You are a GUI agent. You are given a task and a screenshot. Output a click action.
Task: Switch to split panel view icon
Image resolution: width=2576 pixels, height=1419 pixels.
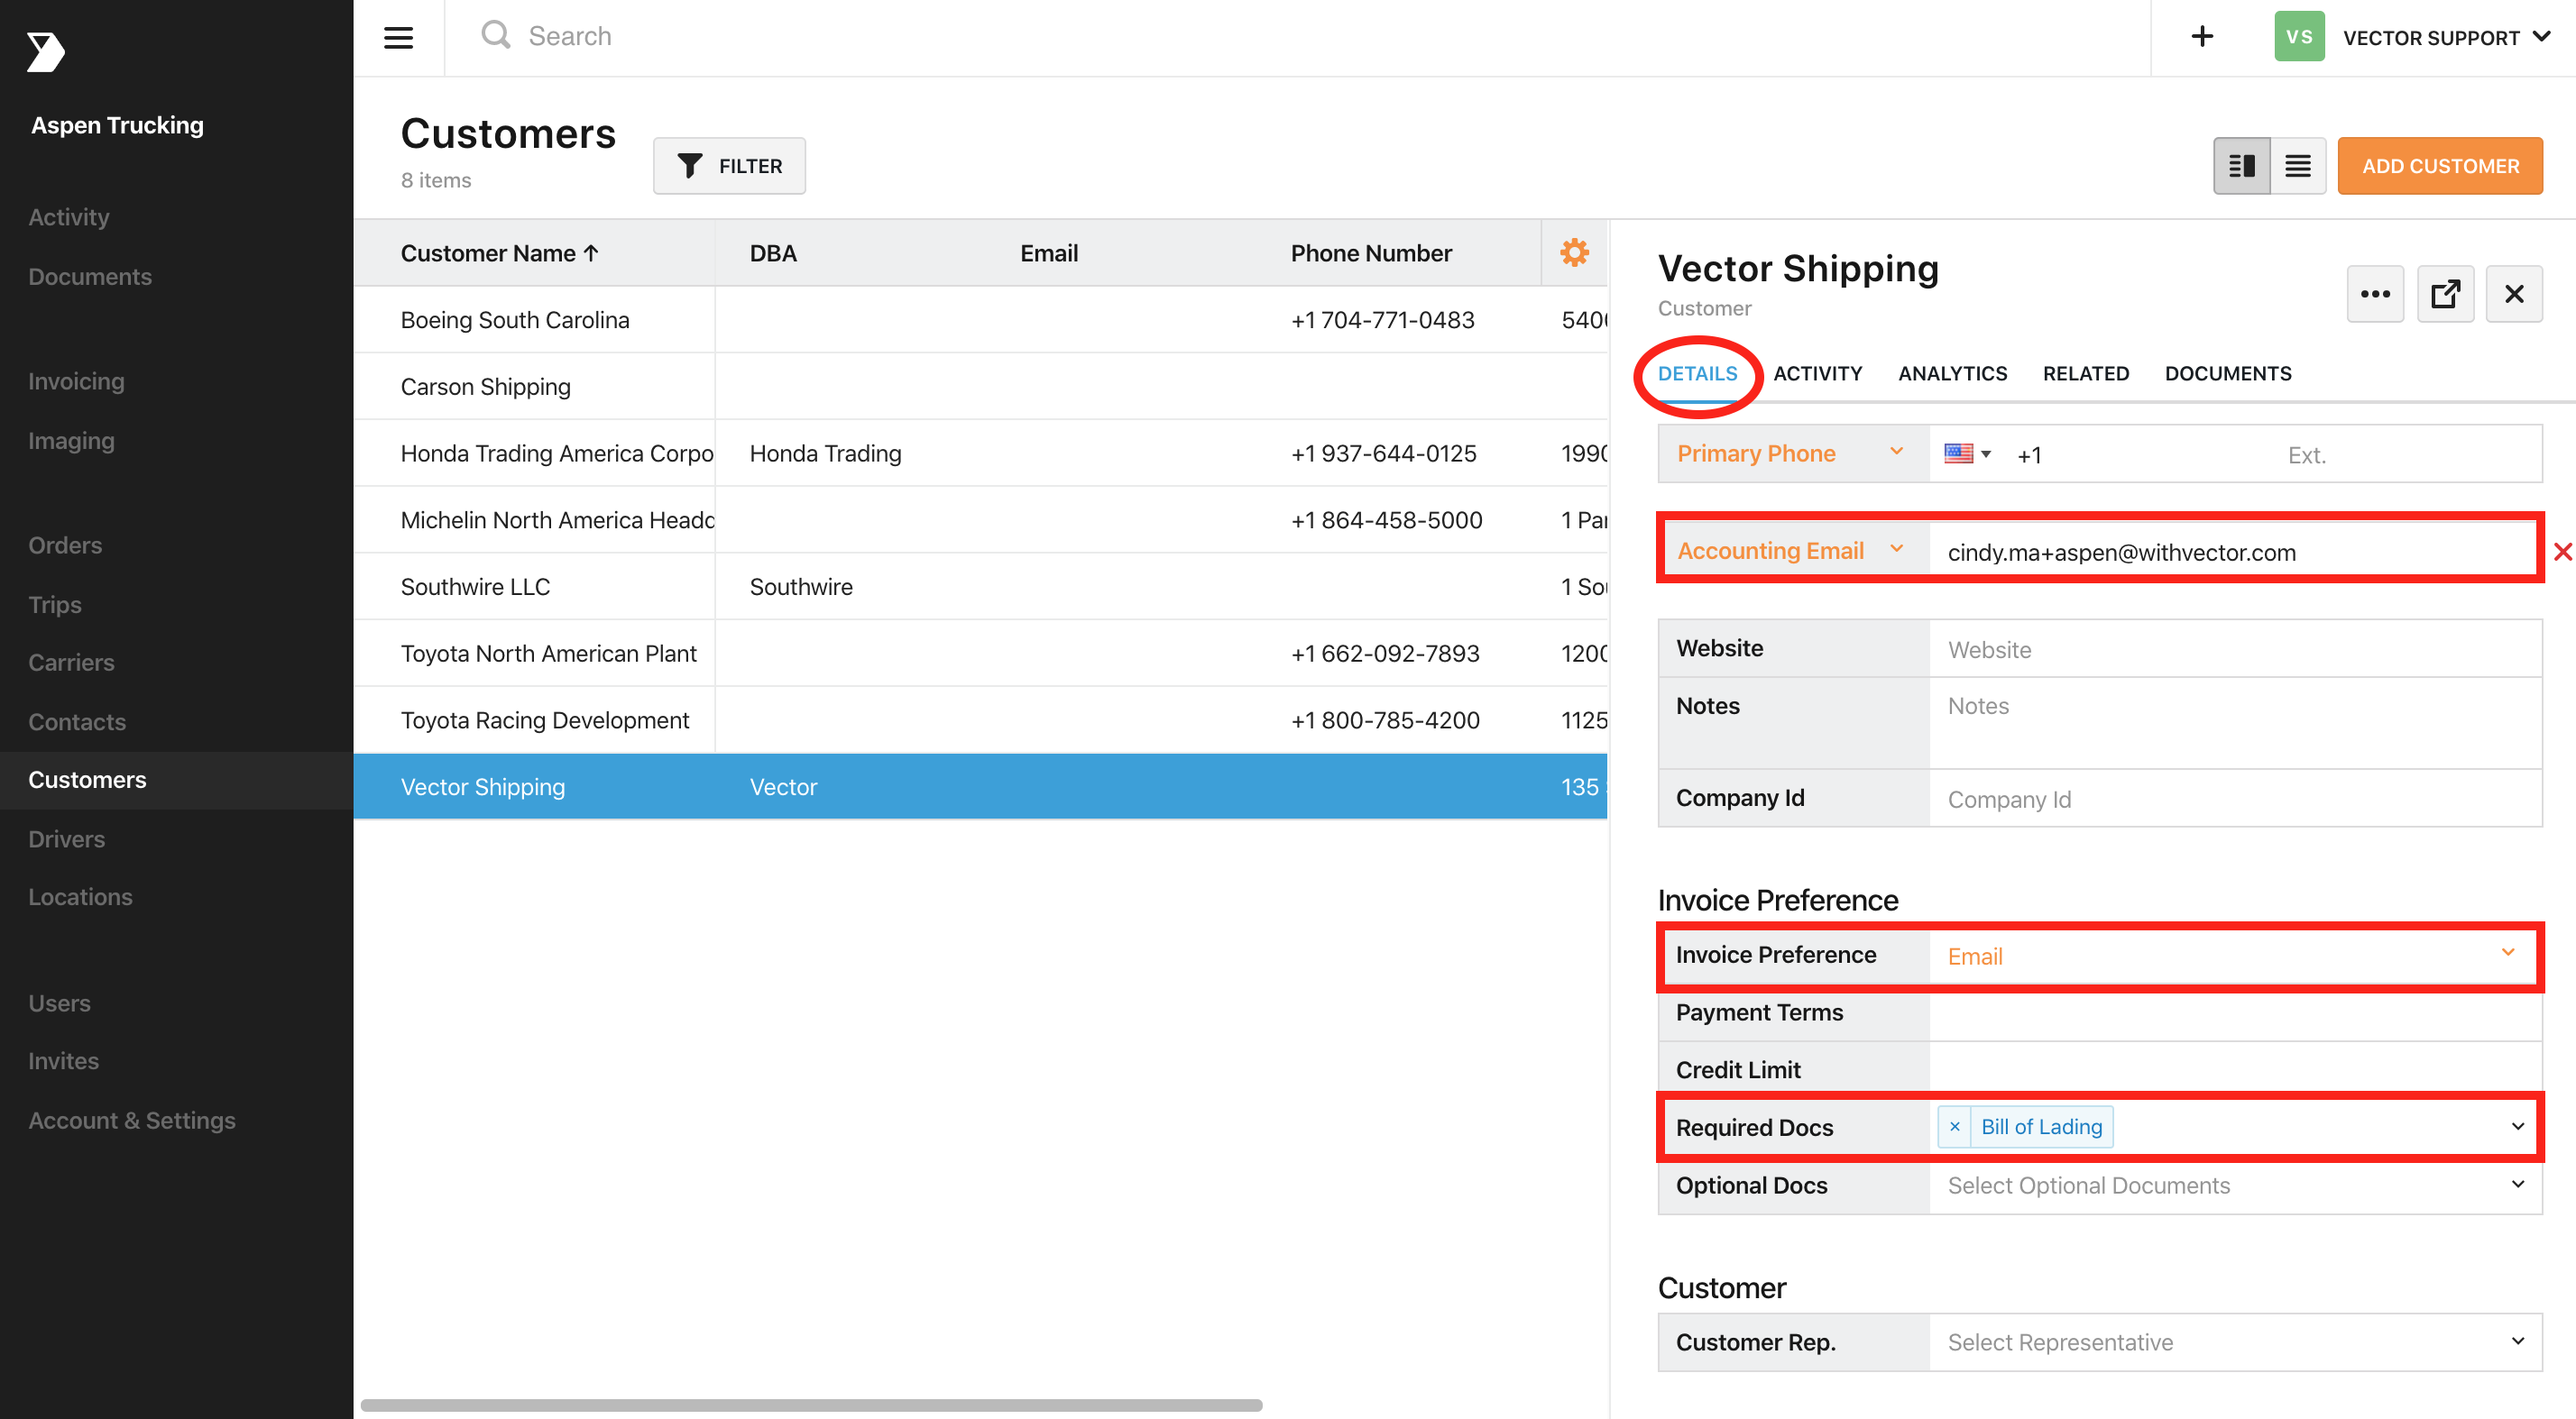(x=2241, y=166)
